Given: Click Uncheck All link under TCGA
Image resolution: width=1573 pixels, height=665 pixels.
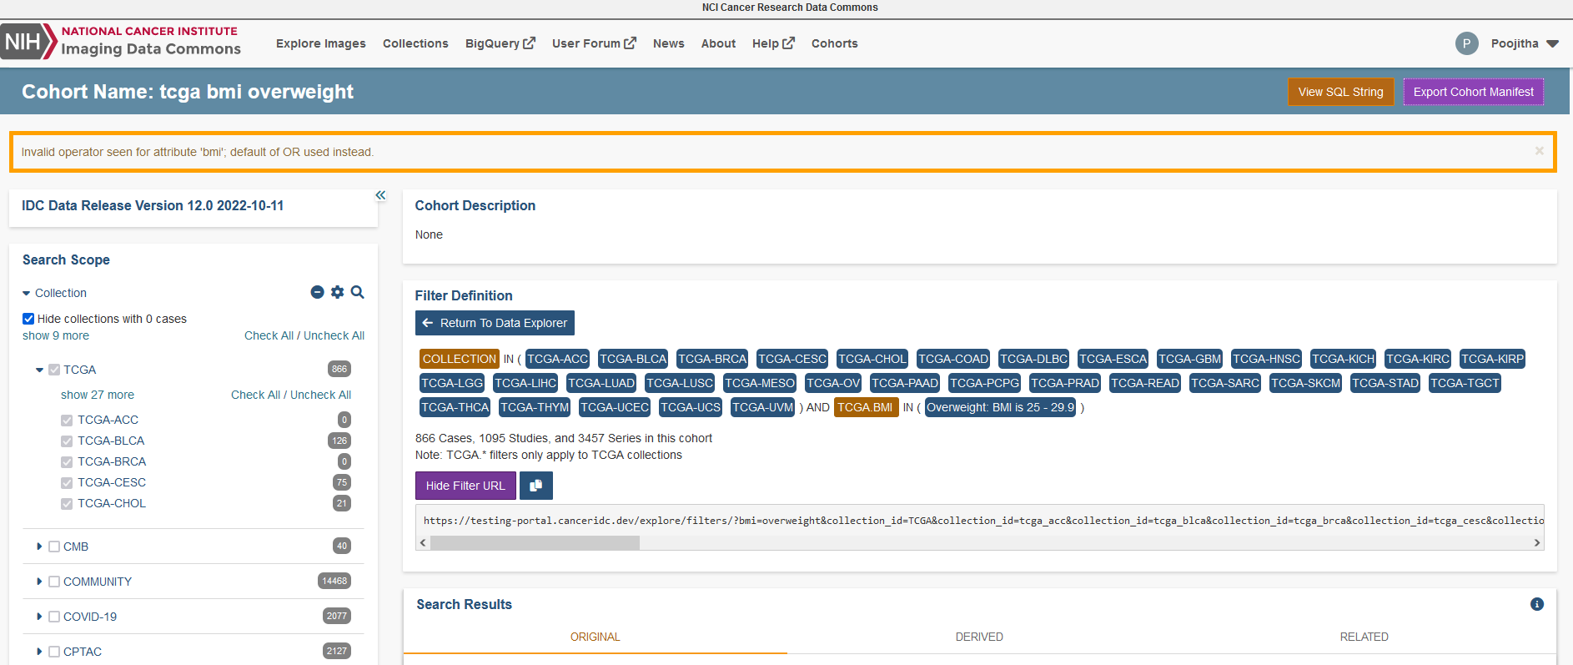Looking at the screenshot, I should 320,395.
